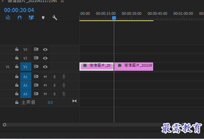The image size is (204, 139).
Task: Toggle sync lock on A3
Action: tap(36, 93)
